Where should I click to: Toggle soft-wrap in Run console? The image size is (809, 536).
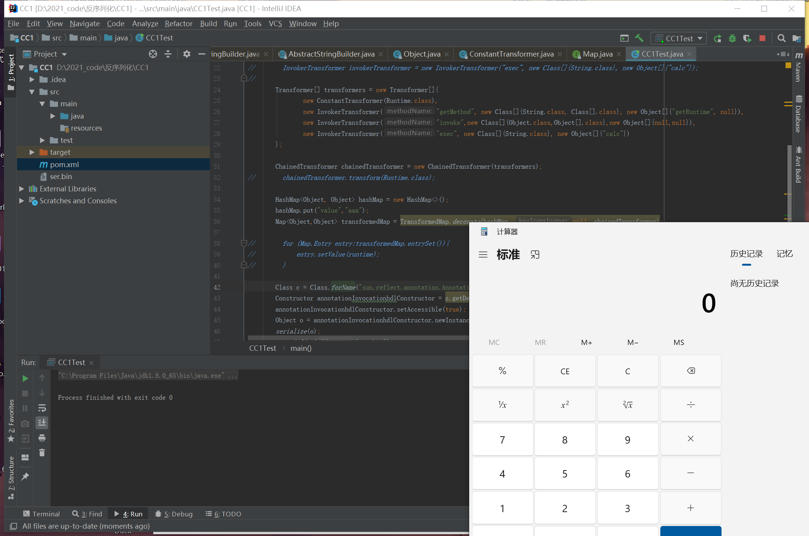point(42,408)
